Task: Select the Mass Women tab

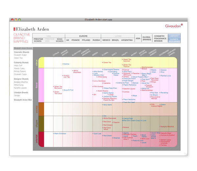Action: pyautogui.click(x=59, y=40)
